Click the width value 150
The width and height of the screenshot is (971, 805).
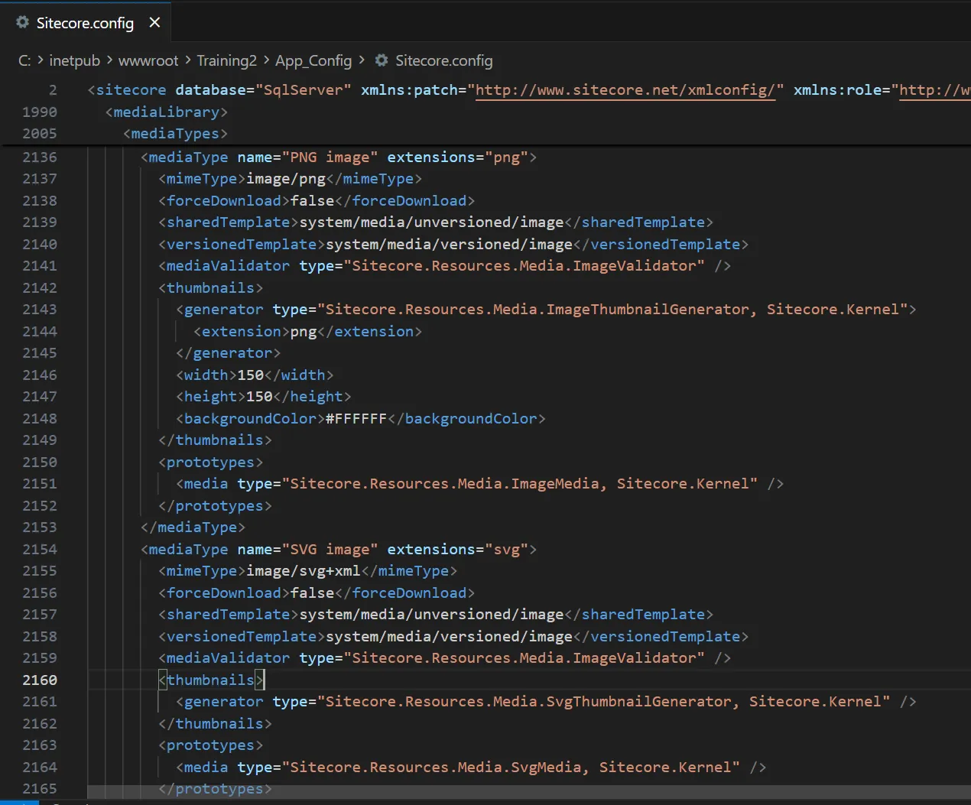click(250, 375)
